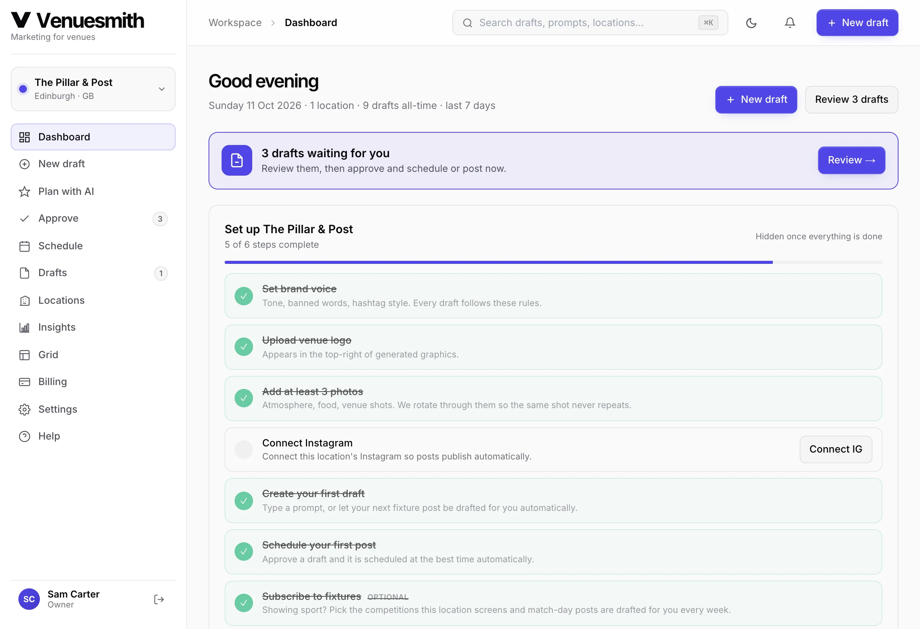This screenshot has width=920, height=629.
Task: Focus the Search drafts, prompts, locations field
Action: point(590,23)
